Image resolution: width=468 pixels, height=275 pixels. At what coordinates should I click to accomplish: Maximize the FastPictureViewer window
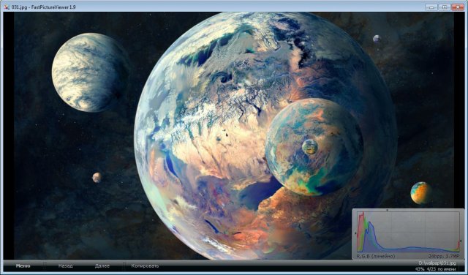pyautogui.click(x=445, y=7)
